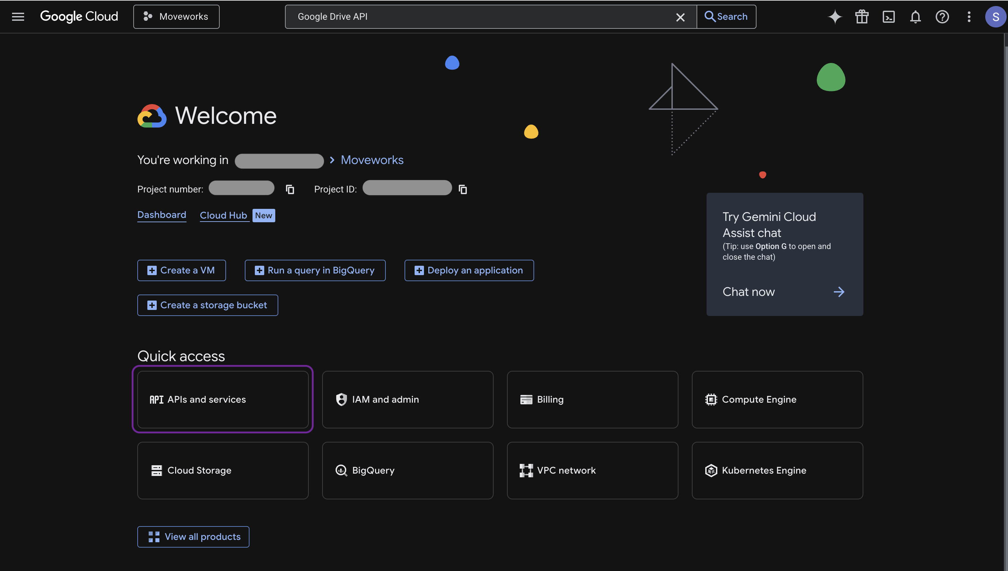Open the account avatar menu
The height and width of the screenshot is (571, 1008).
(995, 16)
